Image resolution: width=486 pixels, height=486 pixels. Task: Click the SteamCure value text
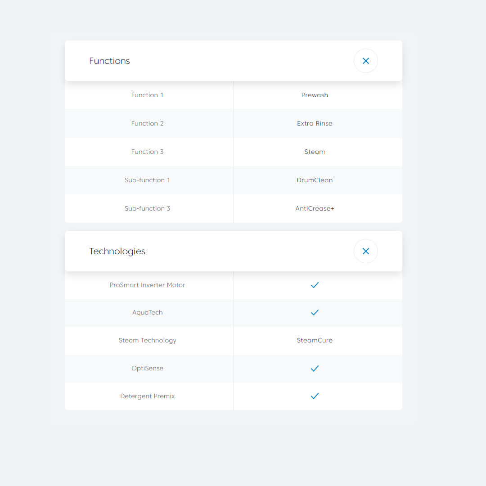(x=315, y=340)
